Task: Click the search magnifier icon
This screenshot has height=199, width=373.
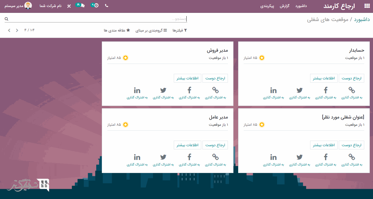Action: click(6, 19)
